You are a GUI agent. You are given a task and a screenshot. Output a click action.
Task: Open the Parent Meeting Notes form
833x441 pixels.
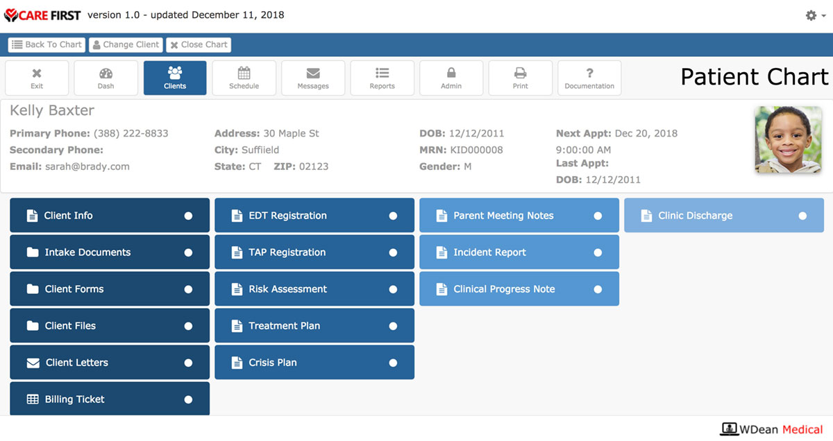[519, 216]
